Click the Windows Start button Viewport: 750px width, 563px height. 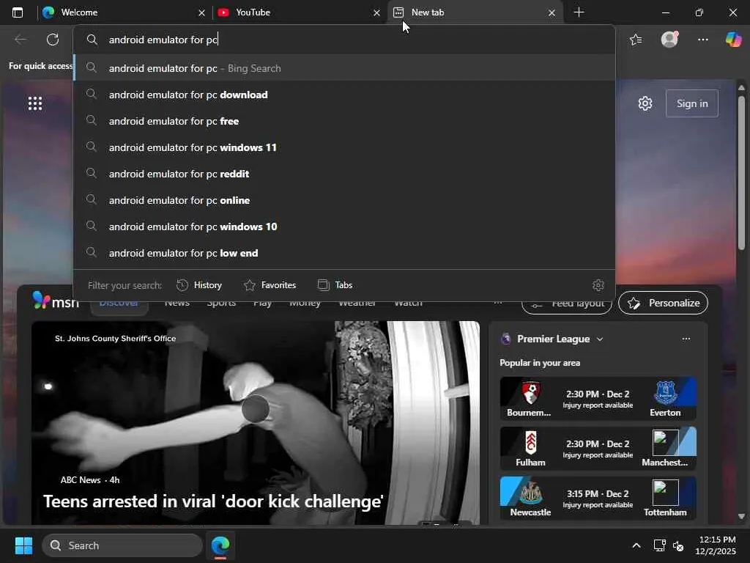tap(23, 545)
